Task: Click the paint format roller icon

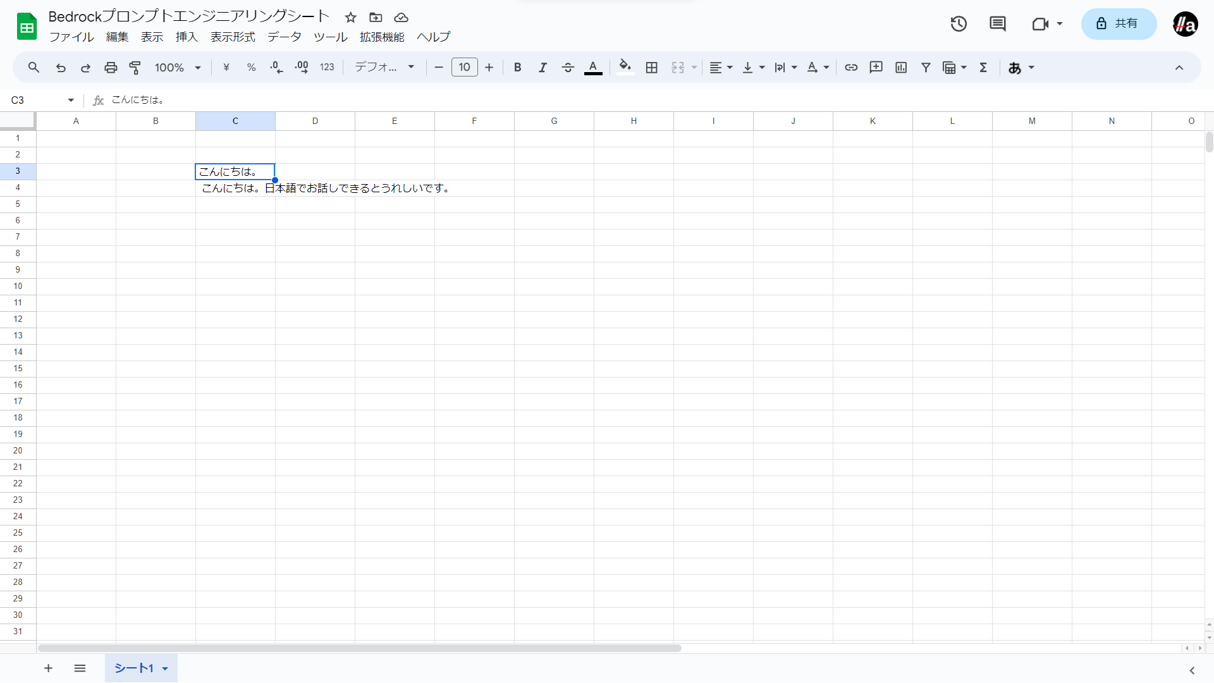Action: point(135,68)
